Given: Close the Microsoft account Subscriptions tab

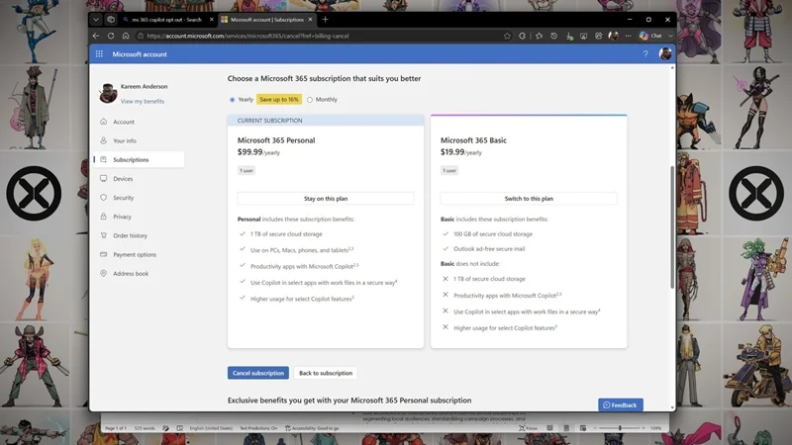Looking at the screenshot, I should [310, 20].
